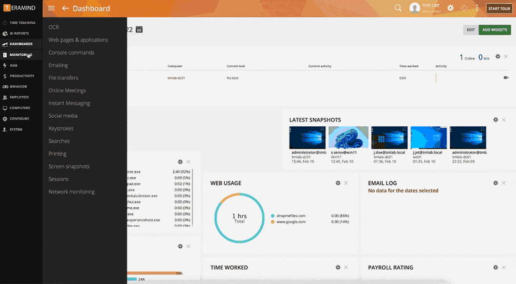Image resolution: width=516 pixels, height=284 pixels.
Task: Click the Edit dashboard button
Action: [470, 30]
